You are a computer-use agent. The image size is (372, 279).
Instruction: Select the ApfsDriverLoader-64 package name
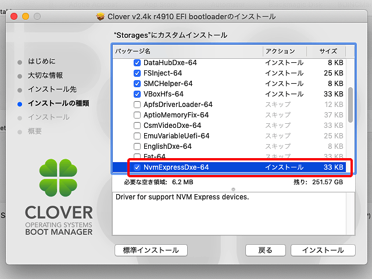pos(178,105)
